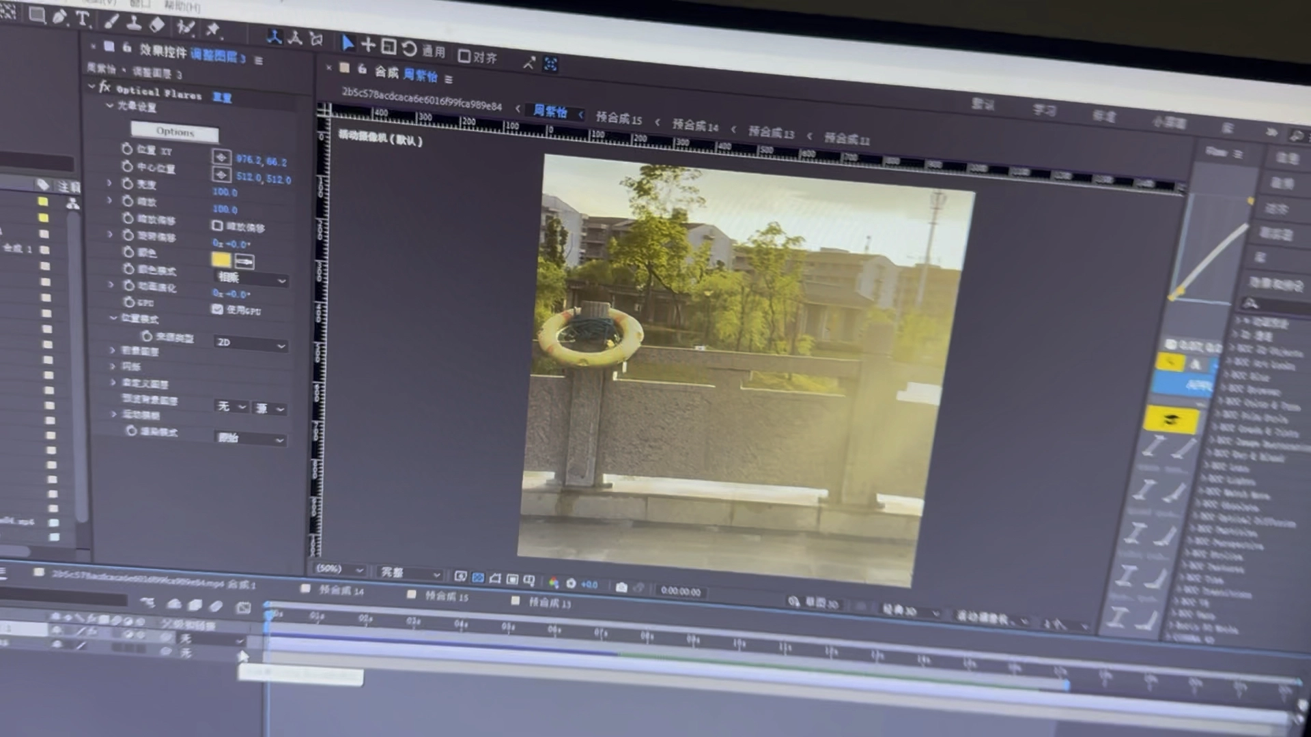
Task: Click the 100.0 brightness value
Action: point(225,192)
